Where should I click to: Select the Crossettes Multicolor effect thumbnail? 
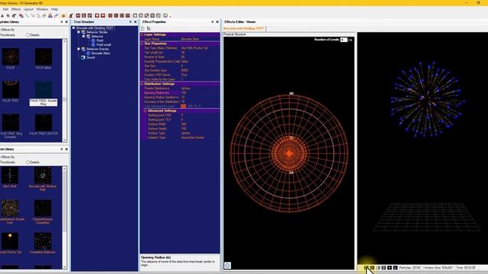pos(43,241)
